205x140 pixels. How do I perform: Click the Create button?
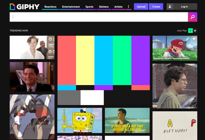coord(156,7)
